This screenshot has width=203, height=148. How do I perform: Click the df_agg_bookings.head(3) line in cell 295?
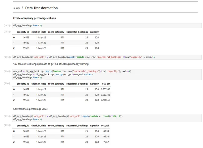[x=27, y=119]
